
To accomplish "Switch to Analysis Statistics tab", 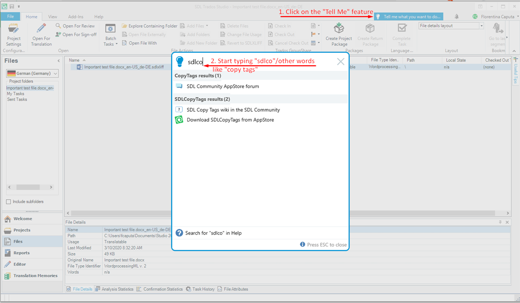I will [x=114, y=289].
